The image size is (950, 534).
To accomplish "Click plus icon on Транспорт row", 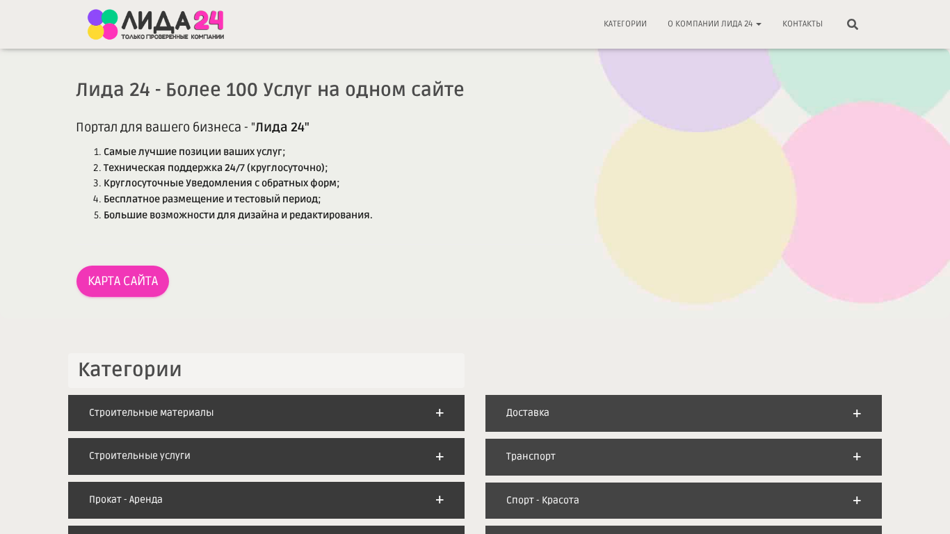I will 857,457.
